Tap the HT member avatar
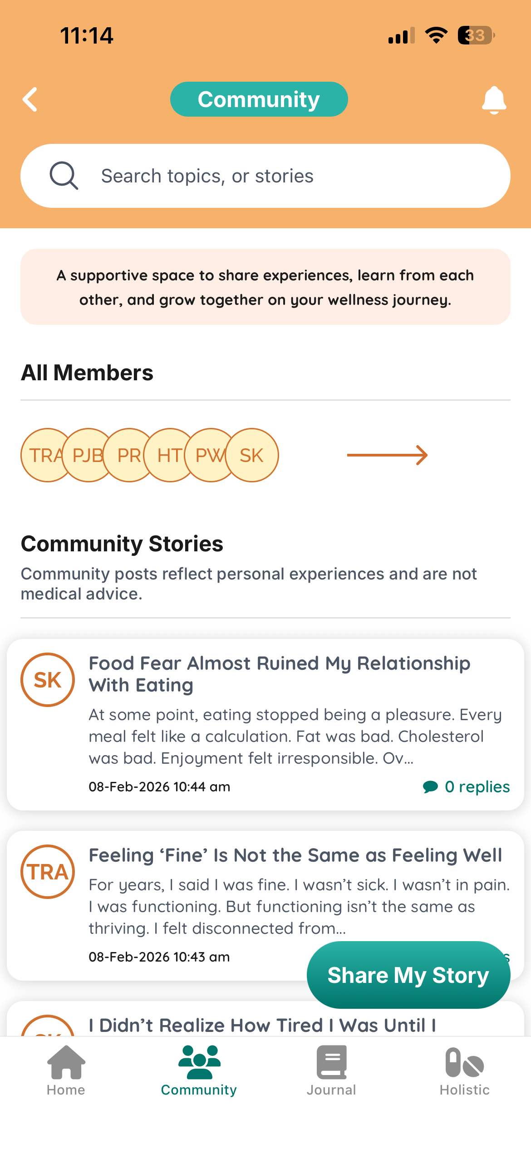531x1149 pixels. tap(168, 455)
